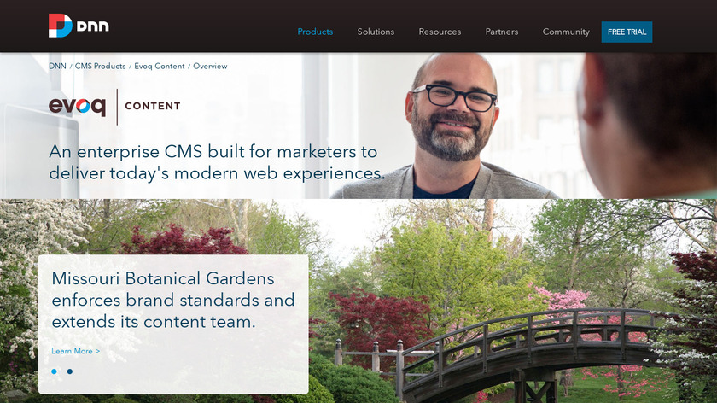Click the DNN logo icon
Screen dimensions: 717x403
61,26
